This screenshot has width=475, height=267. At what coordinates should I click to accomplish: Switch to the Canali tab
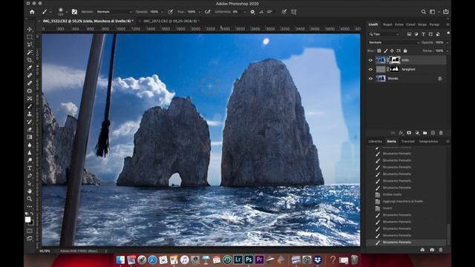410,24
